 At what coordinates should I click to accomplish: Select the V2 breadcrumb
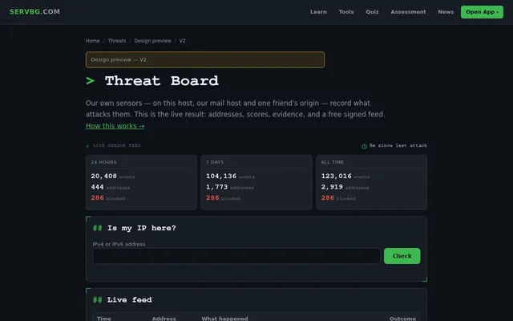pyautogui.click(x=182, y=41)
